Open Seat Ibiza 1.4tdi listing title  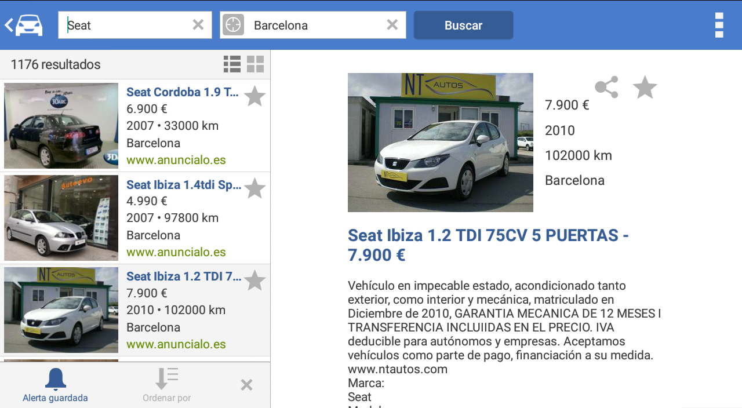pos(184,184)
